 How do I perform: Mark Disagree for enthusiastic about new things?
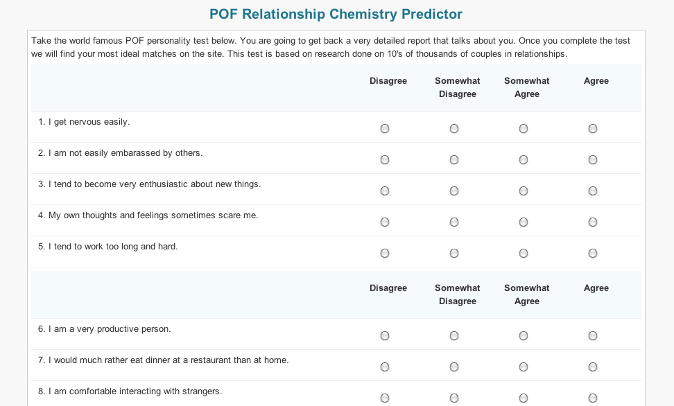click(385, 191)
